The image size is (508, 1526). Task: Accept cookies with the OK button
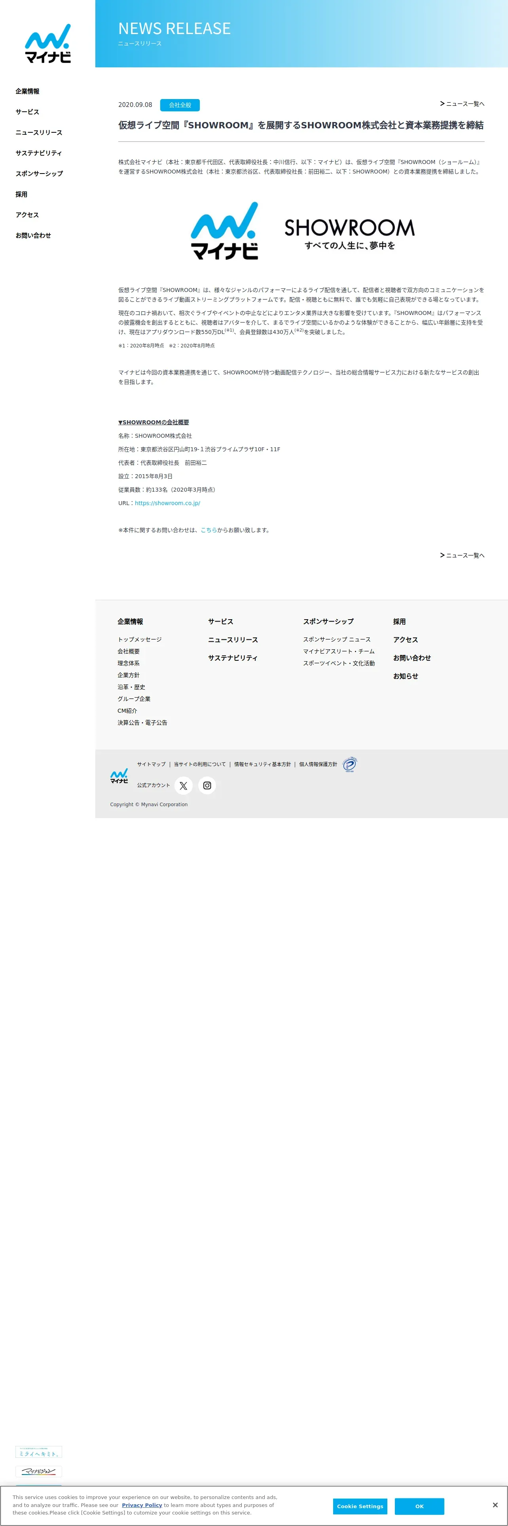(x=419, y=1506)
